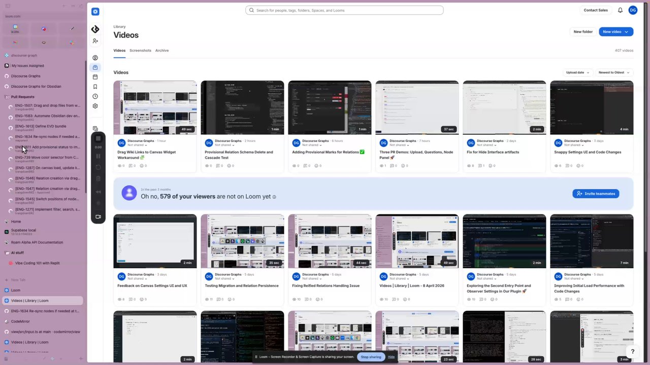This screenshot has width=650, height=365.
Task: Click the comment count icon under Drag Wiki Links
Action: pyautogui.click(x=132, y=166)
